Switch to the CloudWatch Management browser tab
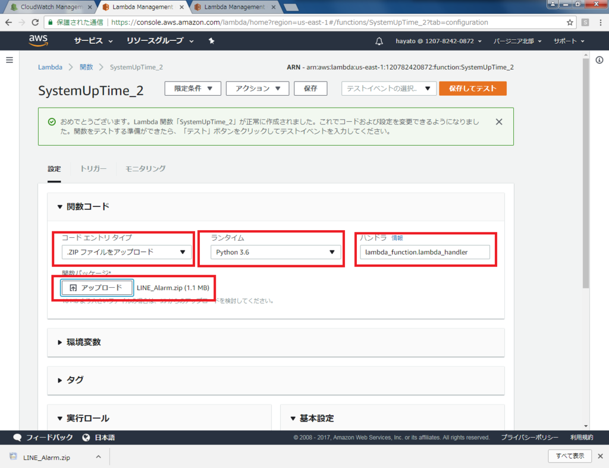The image size is (609, 468). click(51, 7)
